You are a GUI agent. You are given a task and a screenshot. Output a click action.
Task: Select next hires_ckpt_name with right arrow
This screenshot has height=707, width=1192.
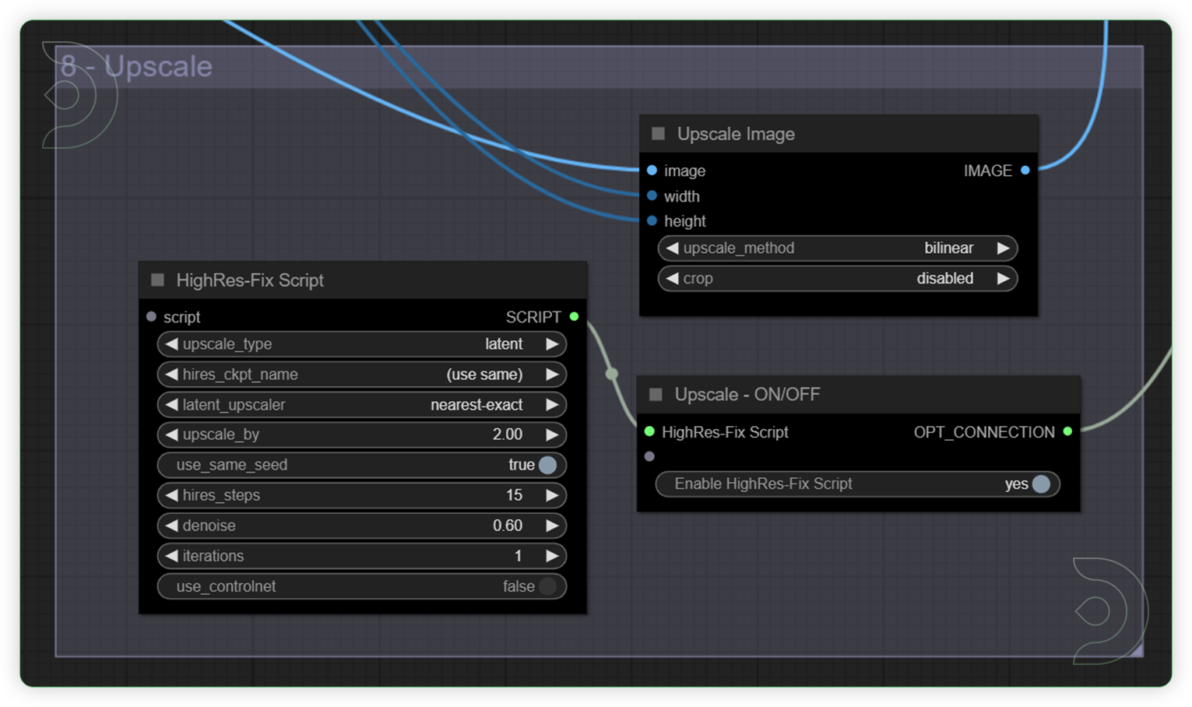(x=552, y=374)
